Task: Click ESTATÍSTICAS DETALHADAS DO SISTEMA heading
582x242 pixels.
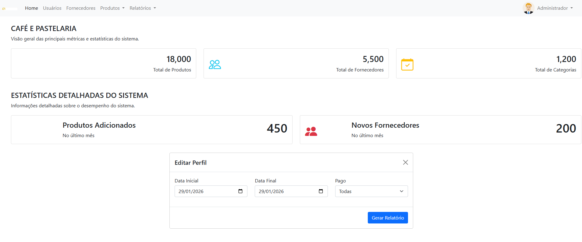Action: click(80, 95)
